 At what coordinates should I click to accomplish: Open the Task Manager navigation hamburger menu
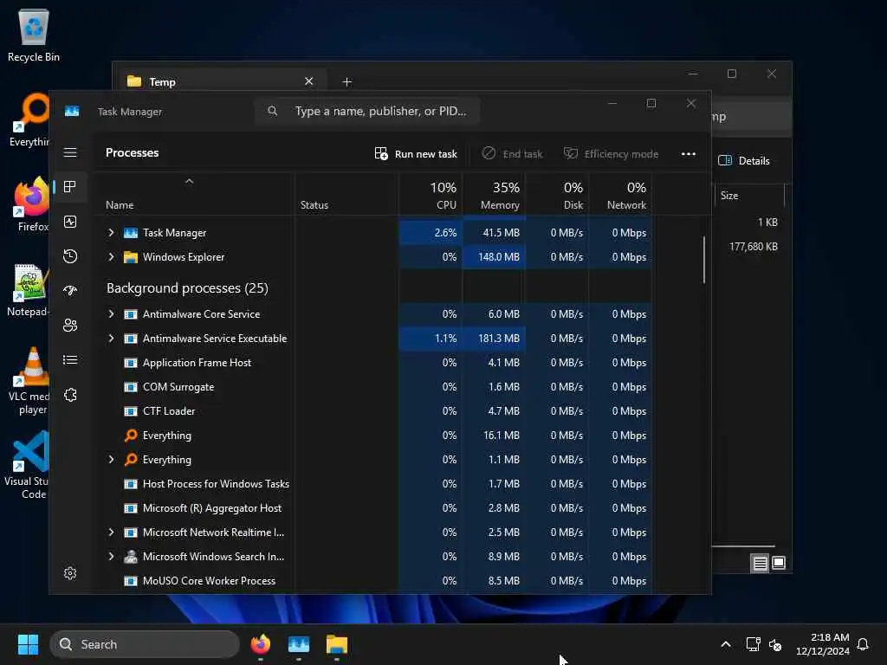point(70,152)
